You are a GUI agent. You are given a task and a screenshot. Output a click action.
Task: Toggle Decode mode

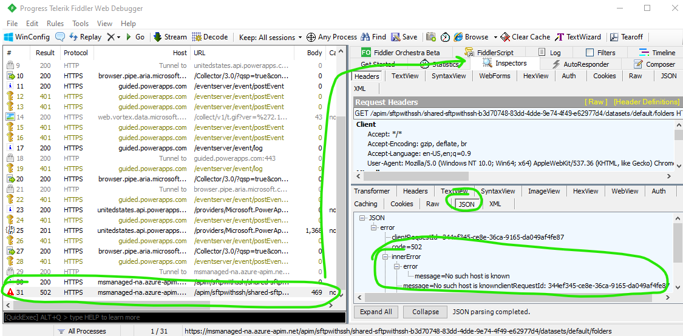[209, 37]
